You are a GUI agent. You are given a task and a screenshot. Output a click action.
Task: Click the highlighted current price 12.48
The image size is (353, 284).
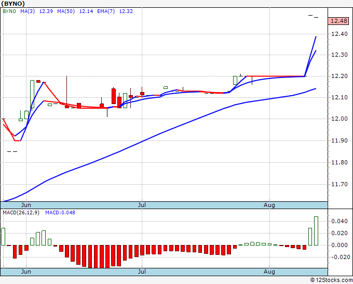tap(338, 21)
